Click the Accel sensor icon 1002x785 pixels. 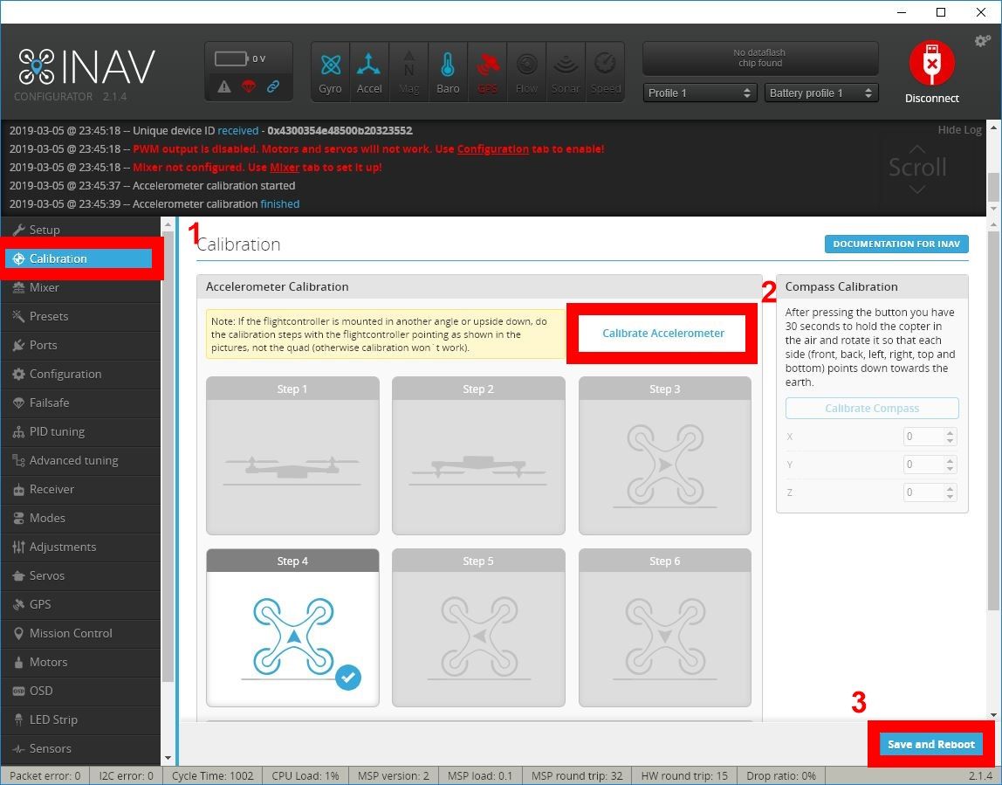click(368, 71)
